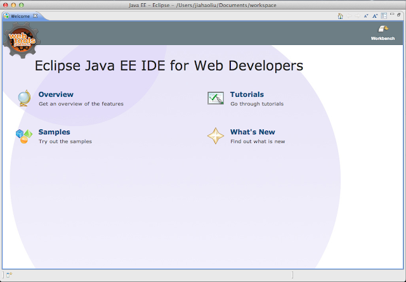Click the window title bar text

[202, 5]
